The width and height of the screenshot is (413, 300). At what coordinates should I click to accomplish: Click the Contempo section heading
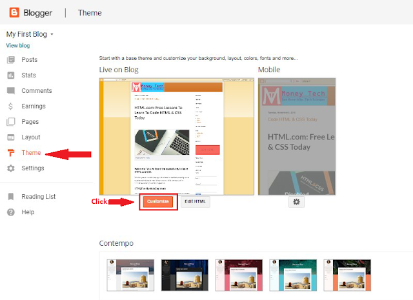(116, 243)
